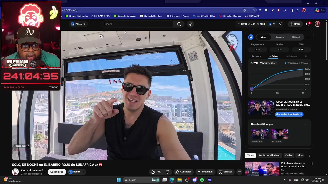Image resolution: width=328 pixels, height=184 pixels.
Task: Click the Suscribirse button
Action: [57, 172]
